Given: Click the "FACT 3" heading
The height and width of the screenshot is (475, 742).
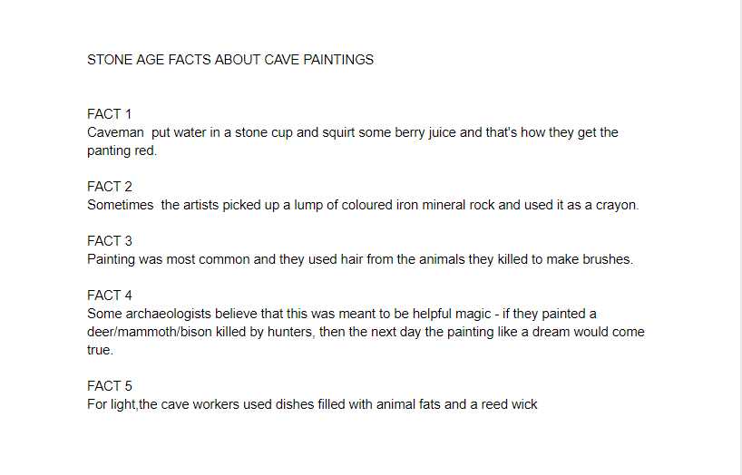Looking at the screenshot, I should click(x=110, y=241).
